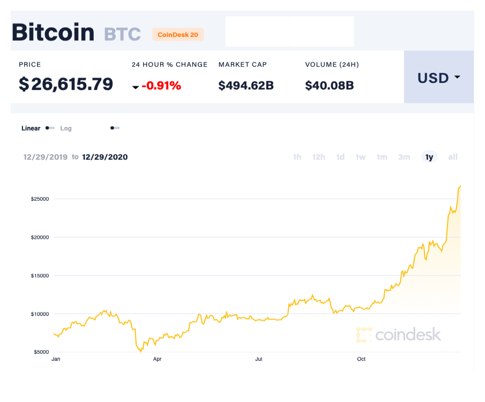Flip the unlabeled switch beside the scale toggles

(x=114, y=128)
